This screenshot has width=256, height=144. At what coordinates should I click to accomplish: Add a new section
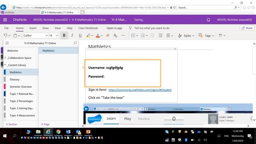coord(12,124)
